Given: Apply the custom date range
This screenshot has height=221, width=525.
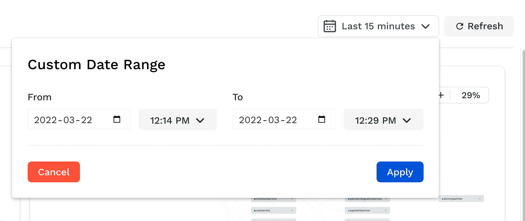Looking at the screenshot, I should (400, 172).
